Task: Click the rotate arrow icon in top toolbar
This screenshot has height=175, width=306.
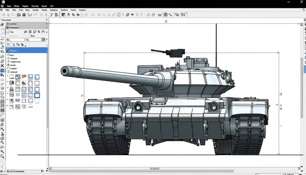Action: 68,15
